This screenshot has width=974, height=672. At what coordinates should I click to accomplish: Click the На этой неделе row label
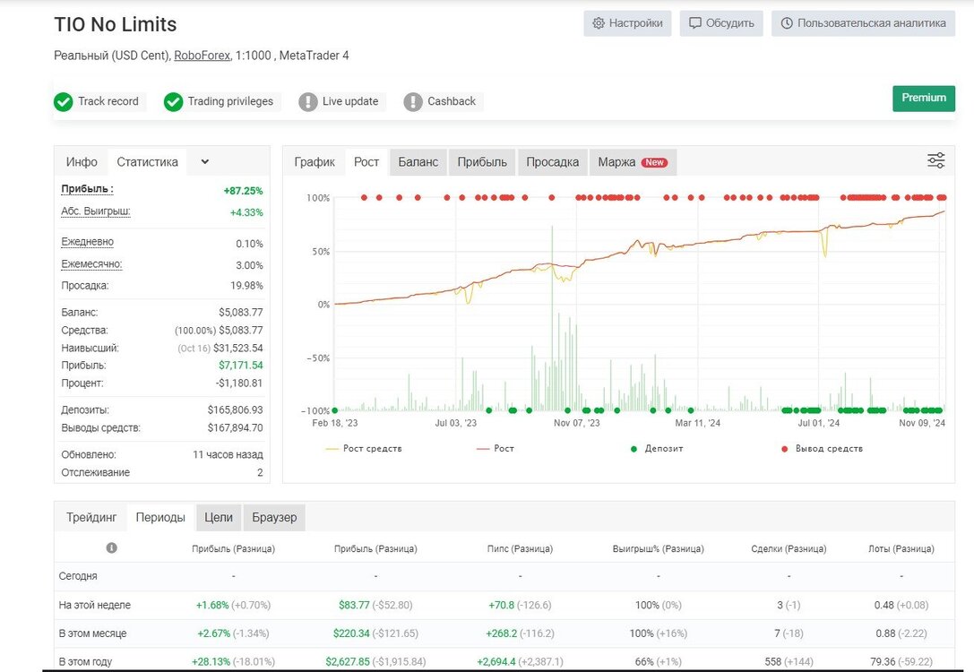click(95, 605)
